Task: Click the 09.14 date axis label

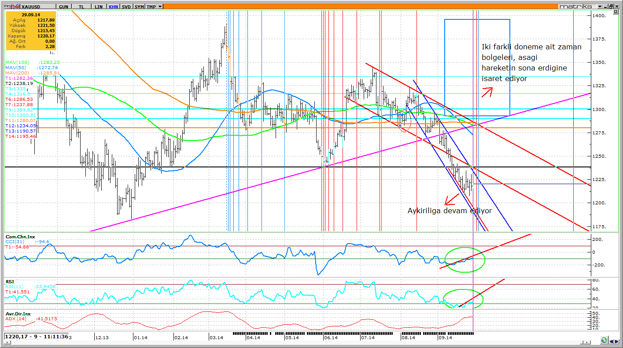Action: coord(445,338)
